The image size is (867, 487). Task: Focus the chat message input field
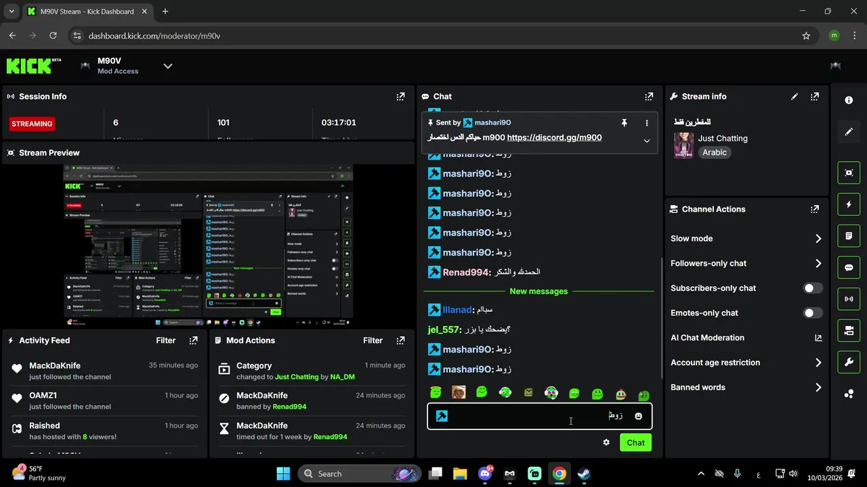[540, 416]
